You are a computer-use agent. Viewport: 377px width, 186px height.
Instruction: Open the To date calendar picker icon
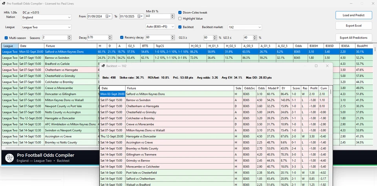pos(139,16)
